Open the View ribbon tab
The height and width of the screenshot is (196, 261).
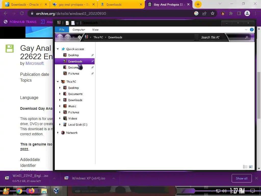click(x=95, y=30)
